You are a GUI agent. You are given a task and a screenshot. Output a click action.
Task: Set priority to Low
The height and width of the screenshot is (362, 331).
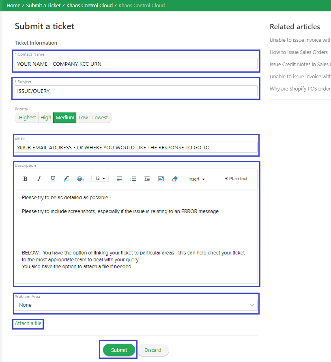coord(83,118)
